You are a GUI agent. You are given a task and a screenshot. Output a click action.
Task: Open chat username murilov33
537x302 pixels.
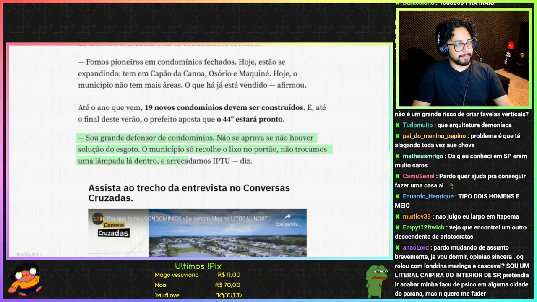pos(417,216)
